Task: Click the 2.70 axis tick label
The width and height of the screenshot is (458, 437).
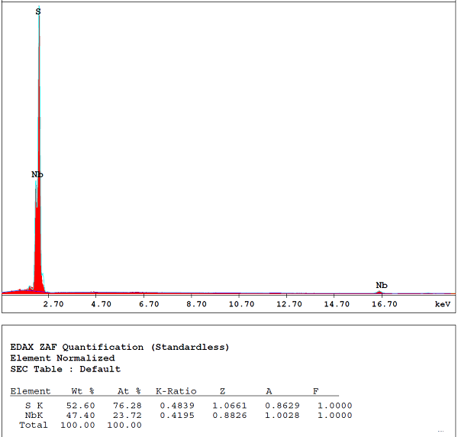Action: coord(53,304)
